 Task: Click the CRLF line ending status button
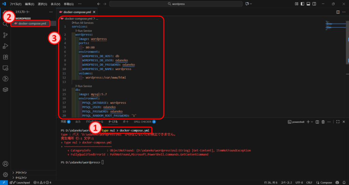309,183
